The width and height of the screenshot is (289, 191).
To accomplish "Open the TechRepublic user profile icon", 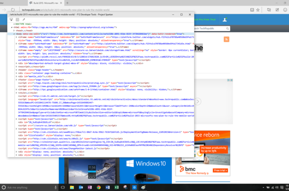I will click(225, 20).
